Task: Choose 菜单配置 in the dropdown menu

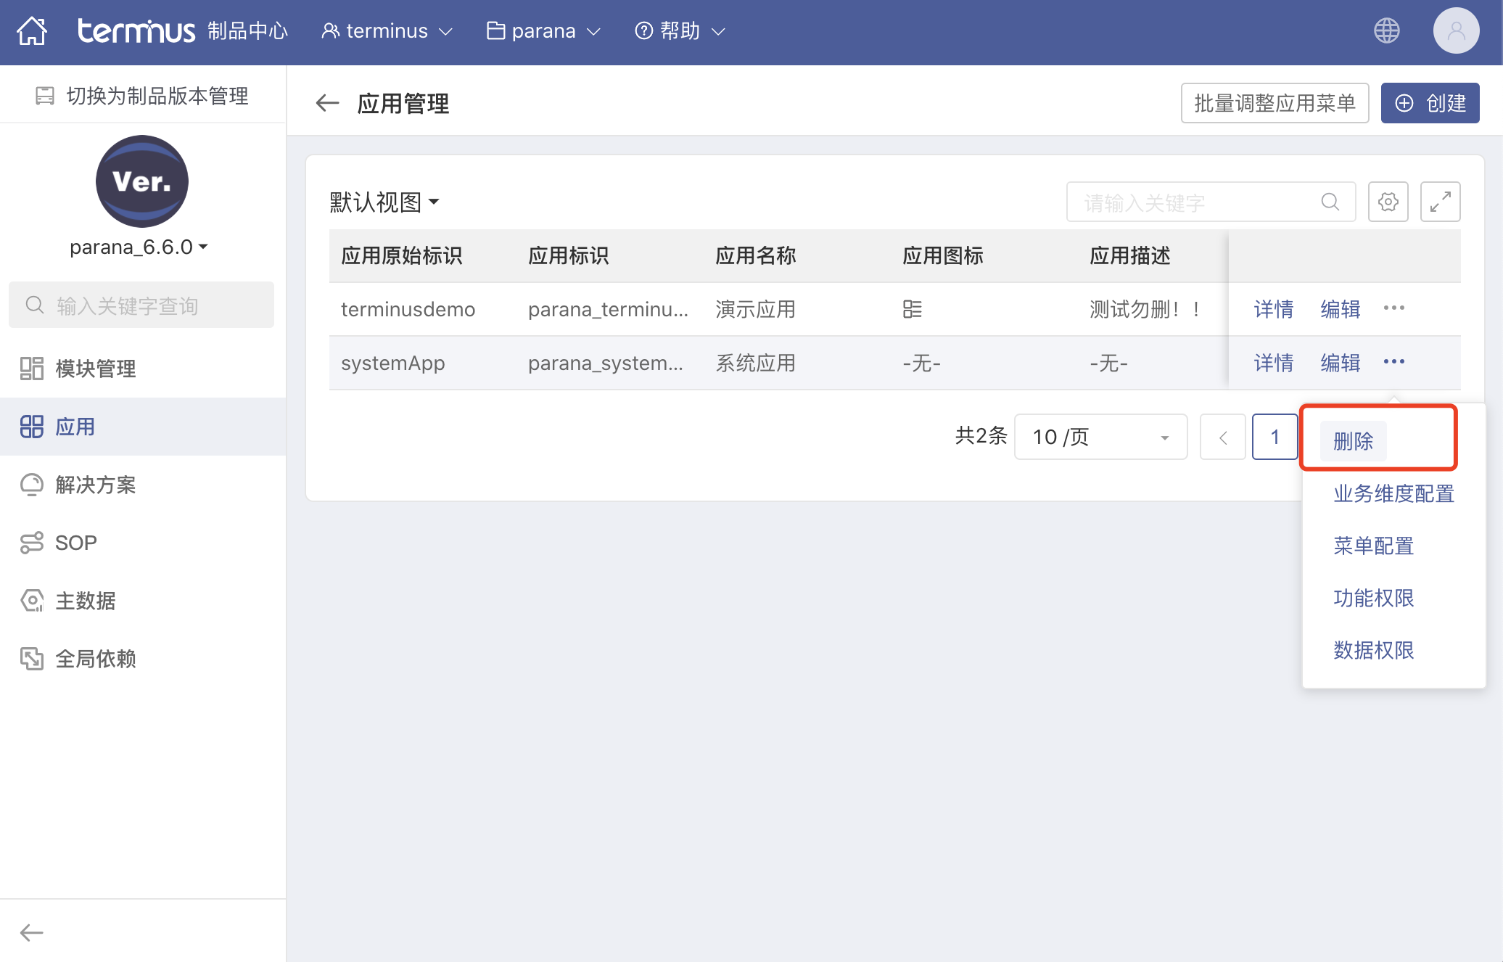Action: coord(1374,546)
